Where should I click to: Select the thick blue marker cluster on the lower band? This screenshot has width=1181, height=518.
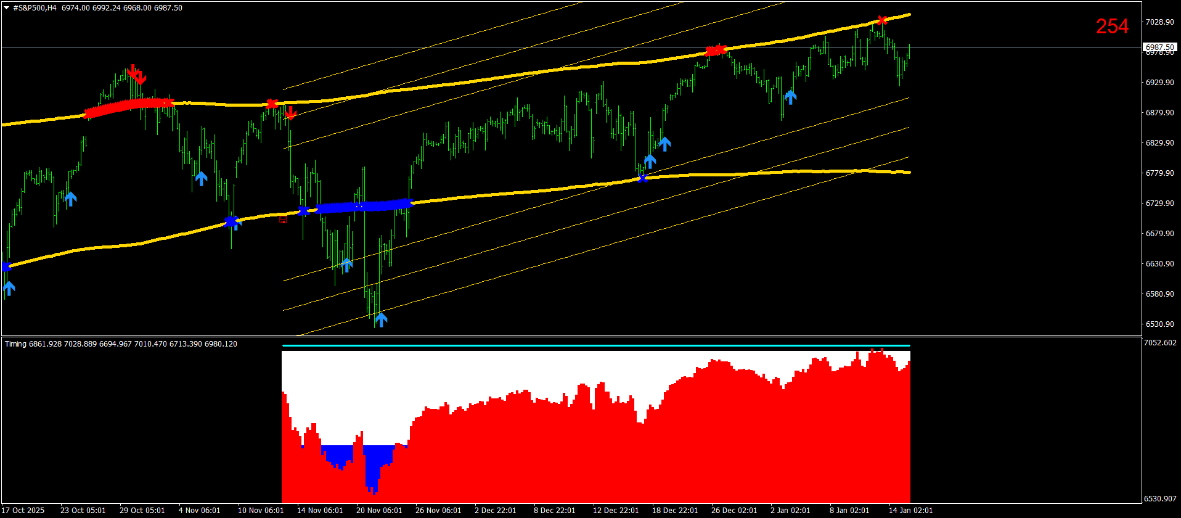click(364, 205)
